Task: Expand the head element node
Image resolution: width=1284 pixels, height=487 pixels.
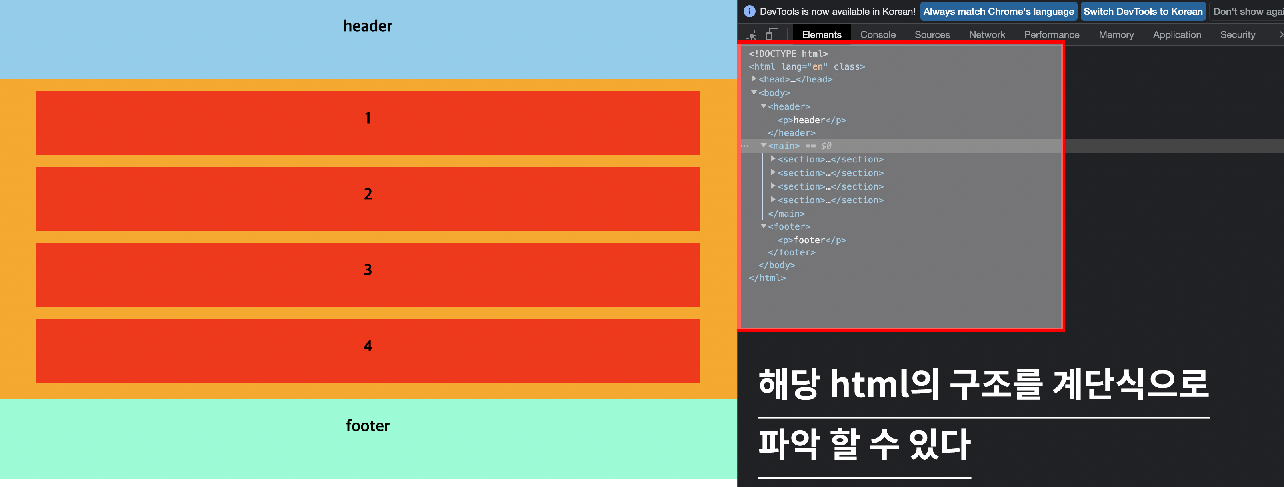Action: click(754, 79)
